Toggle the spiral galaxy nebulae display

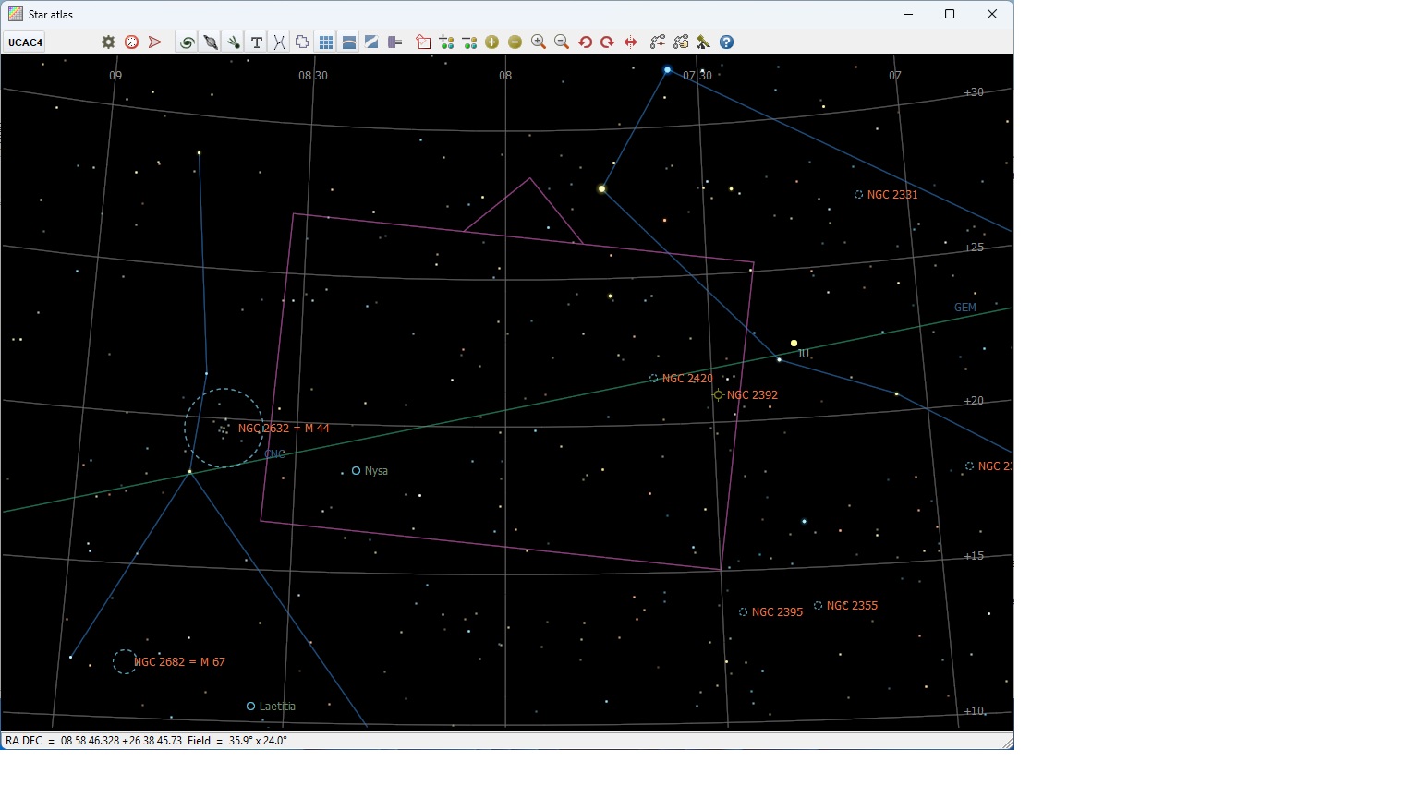[x=187, y=42]
